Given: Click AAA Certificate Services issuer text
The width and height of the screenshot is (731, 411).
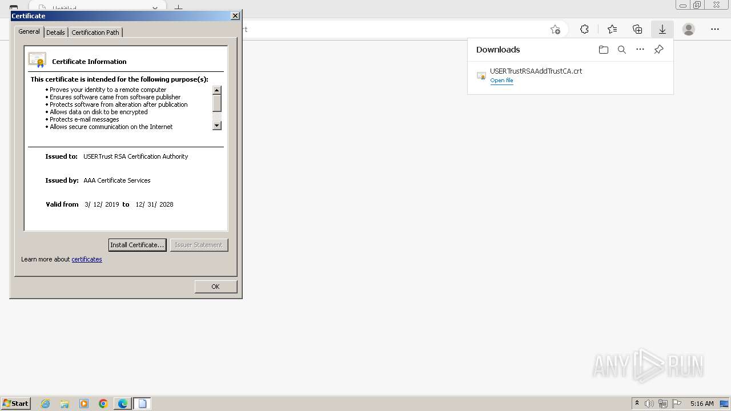Looking at the screenshot, I should click(x=117, y=180).
